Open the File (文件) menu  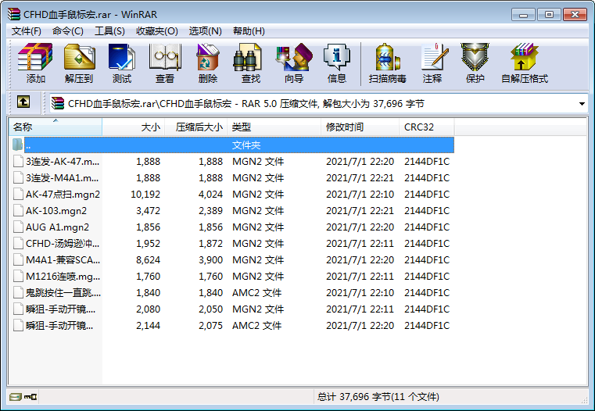[x=26, y=30]
